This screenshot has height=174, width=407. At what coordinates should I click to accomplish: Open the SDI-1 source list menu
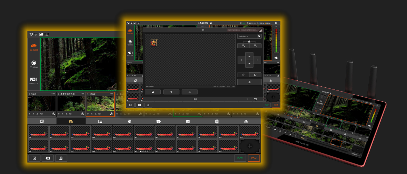53,94
